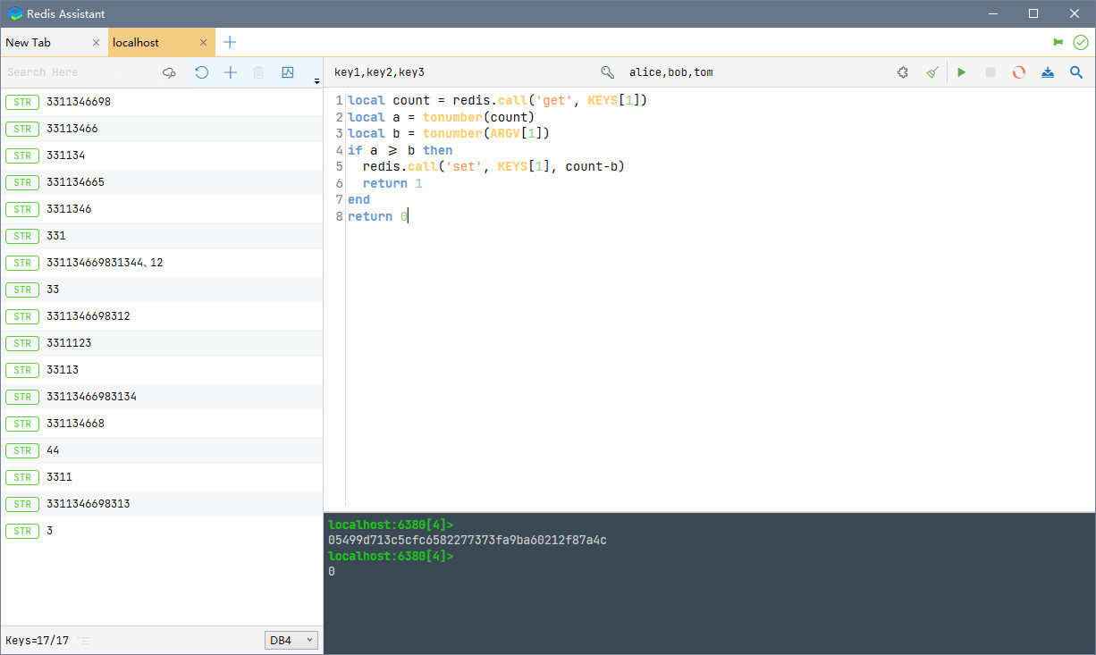Click the green connection status check icon

(x=1081, y=42)
